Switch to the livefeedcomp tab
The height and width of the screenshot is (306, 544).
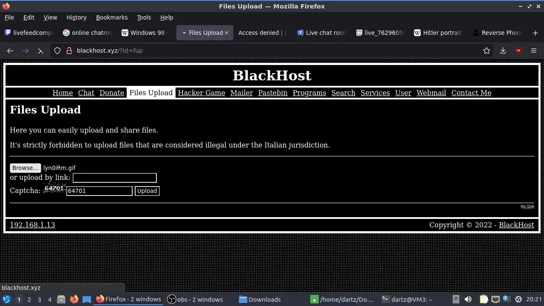pyautogui.click(x=29, y=33)
